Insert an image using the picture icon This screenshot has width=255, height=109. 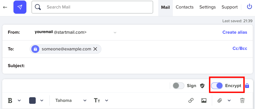(204, 101)
